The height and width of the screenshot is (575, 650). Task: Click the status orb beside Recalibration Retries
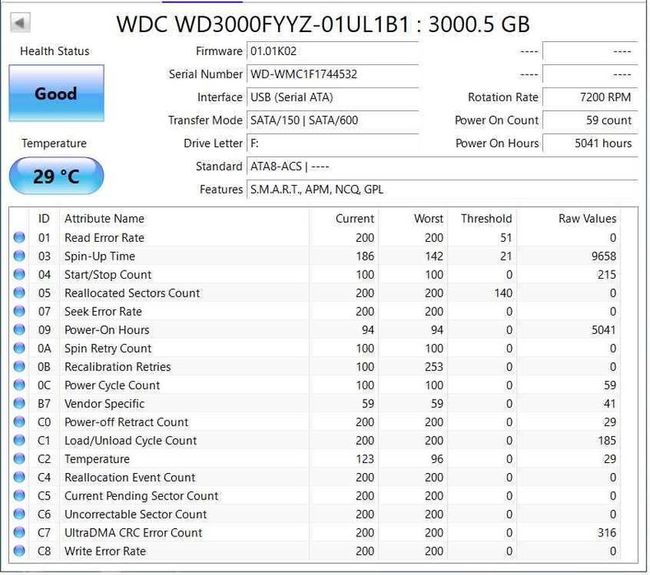(19, 367)
